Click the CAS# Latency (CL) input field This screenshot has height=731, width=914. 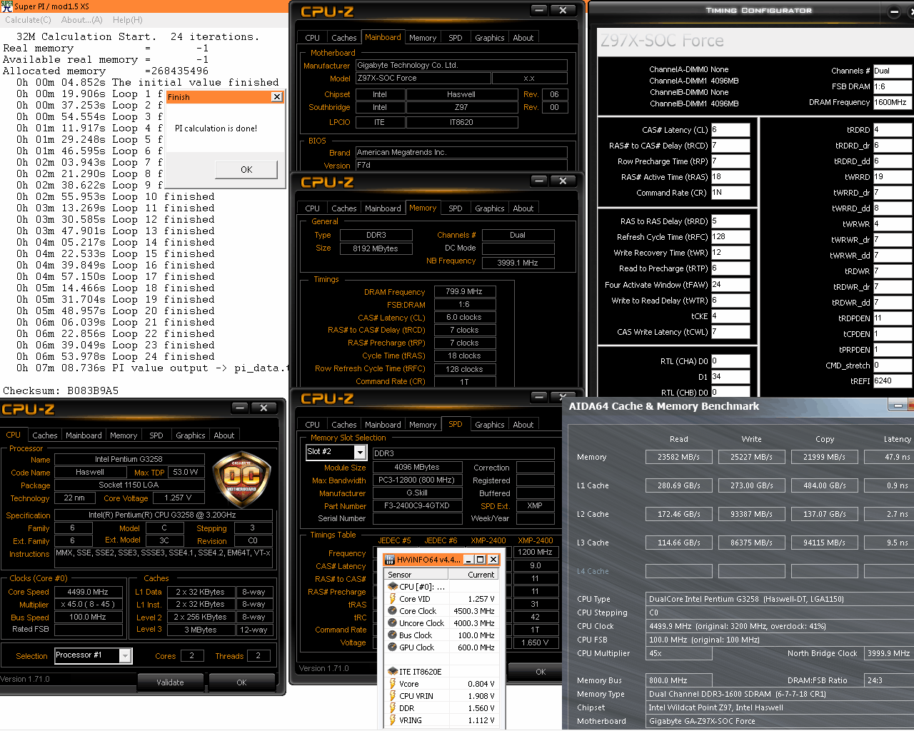(730, 130)
